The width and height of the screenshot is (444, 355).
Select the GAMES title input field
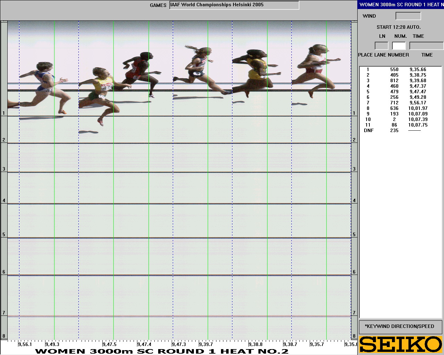234,5
